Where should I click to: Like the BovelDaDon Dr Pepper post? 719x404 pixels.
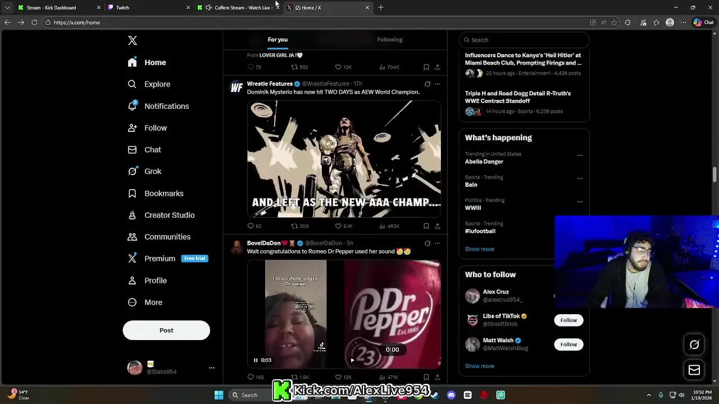click(338, 377)
